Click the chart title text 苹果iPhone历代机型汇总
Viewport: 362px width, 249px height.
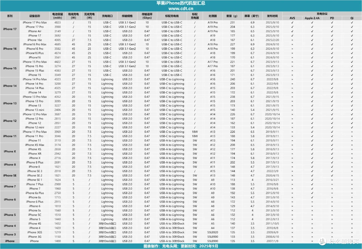[181, 3]
